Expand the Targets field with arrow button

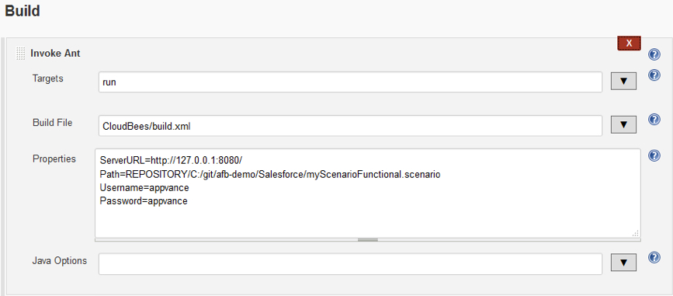(x=623, y=82)
